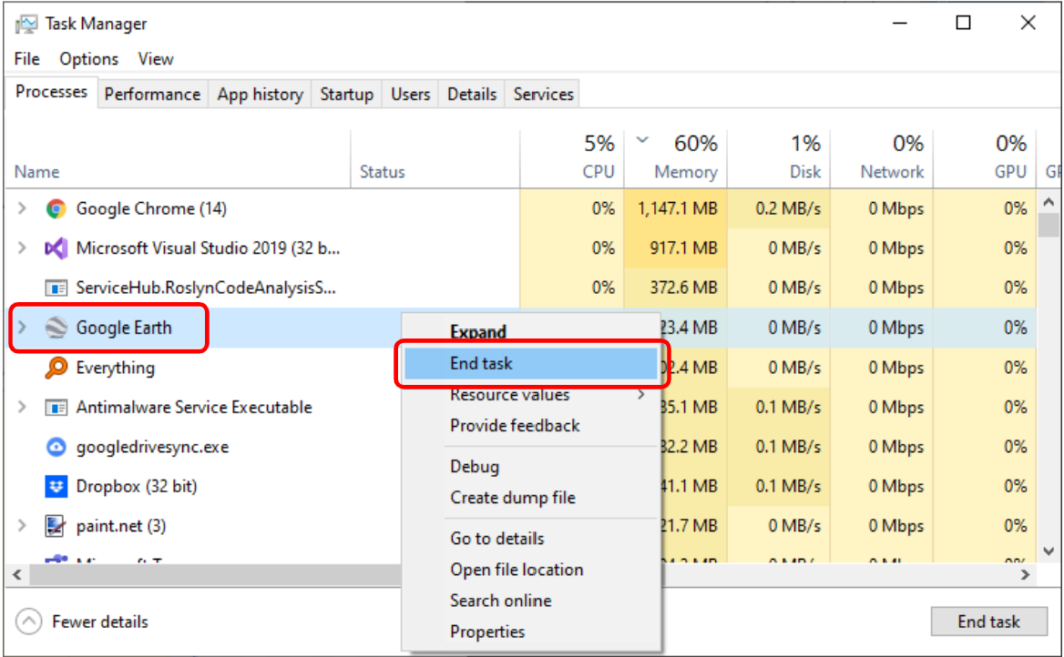Open the Options menu
The height and width of the screenshot is (657, 1064).
tap(89, 59)
